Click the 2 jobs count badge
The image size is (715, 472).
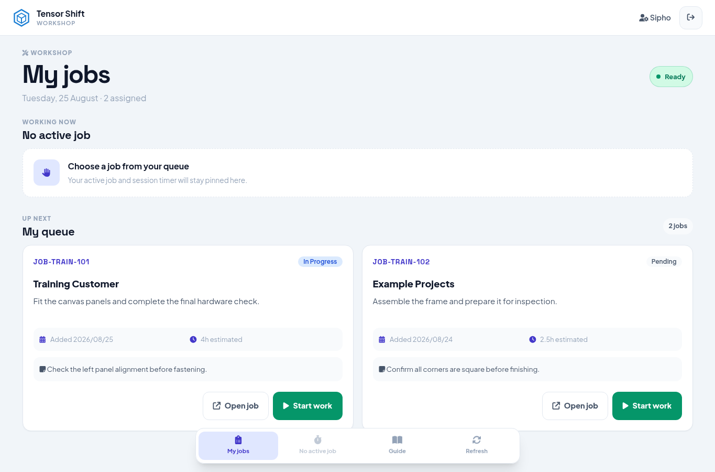[678, 226]
